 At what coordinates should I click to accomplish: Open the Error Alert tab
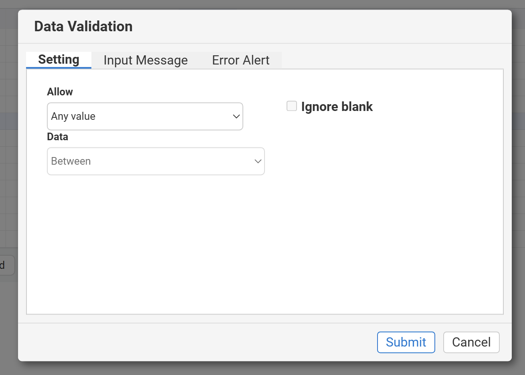coord(240,60)
